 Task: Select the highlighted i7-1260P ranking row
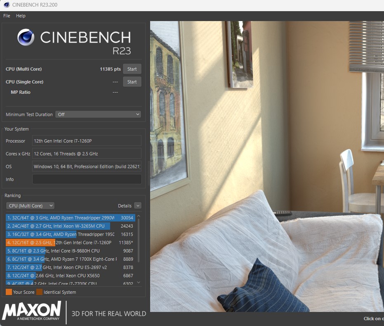click(70, 243)
